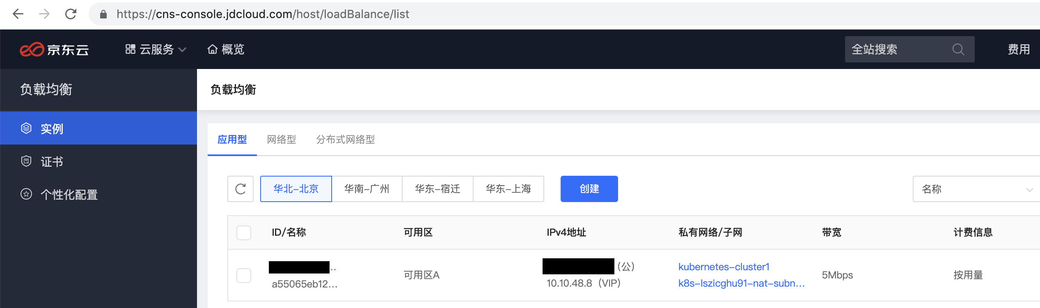The height and width of the screenshot is (308, 1040).
Task: Open the 名称 filter dropdown
Action: click(x=976, y=189)
